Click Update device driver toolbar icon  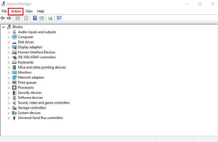point(50,18)
